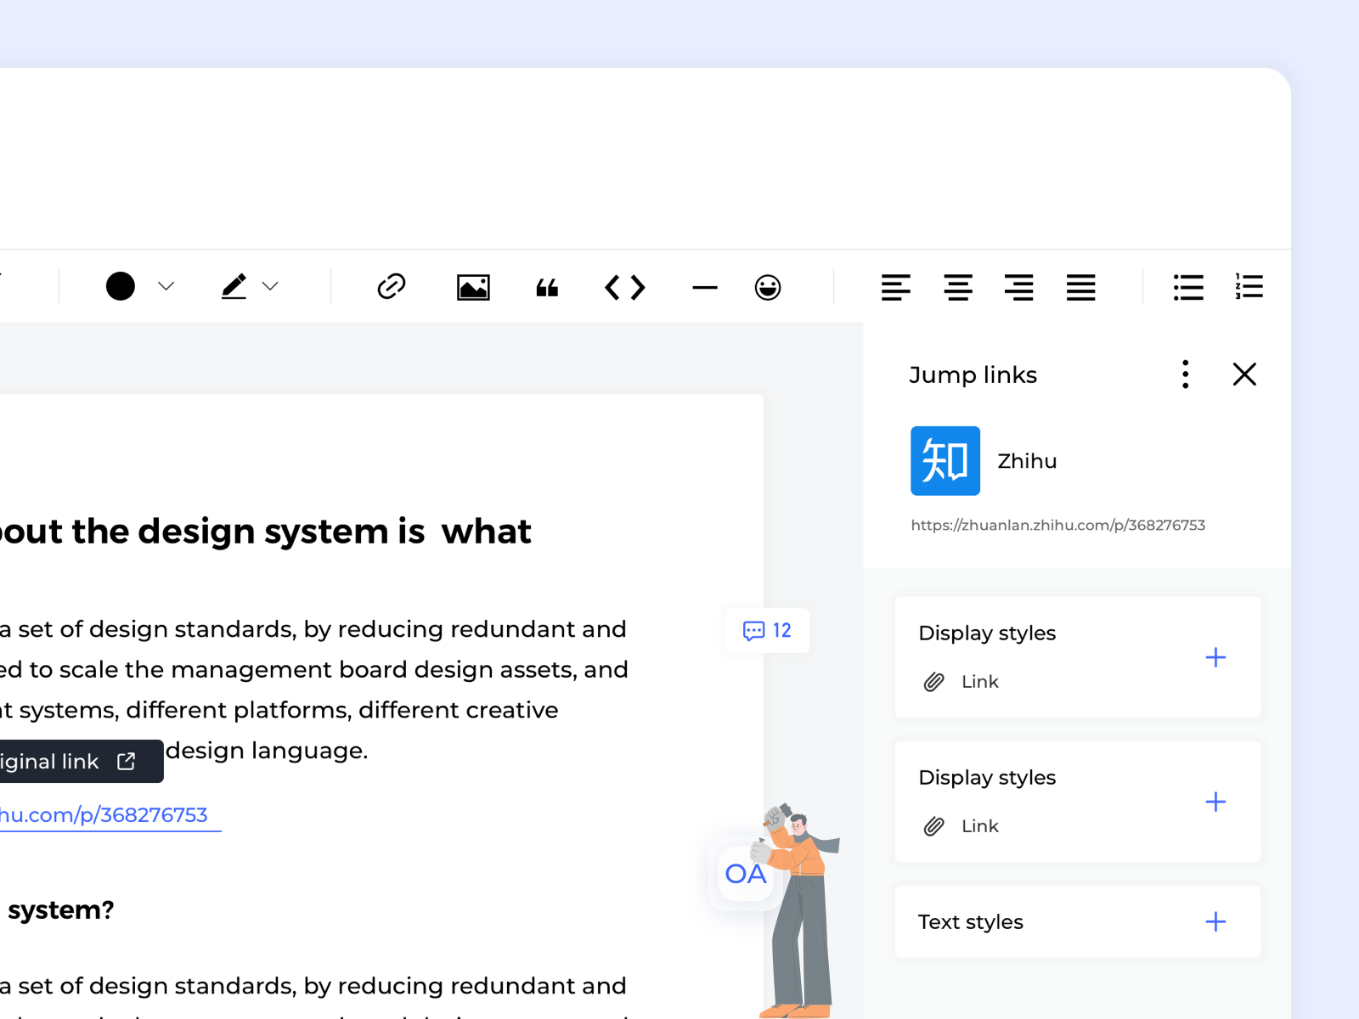Viewport: 1359px width, 1019px height.
Task: Expand the Text styles section
Action: click(x=1215, y=921)
